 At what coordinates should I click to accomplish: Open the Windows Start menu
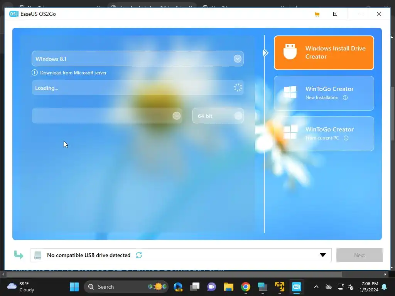pyautogui.click(x=74, y=287)
